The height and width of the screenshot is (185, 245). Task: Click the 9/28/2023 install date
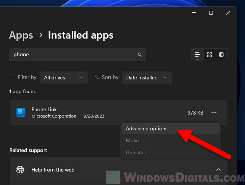tap(94, 116)
